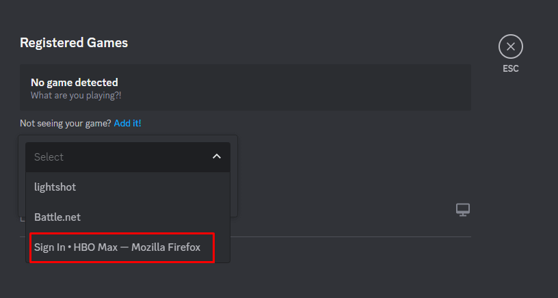Viewport: 558px width, 298px height.
Task: Collapse the Select list using the chevron
Action: (217, 157)
